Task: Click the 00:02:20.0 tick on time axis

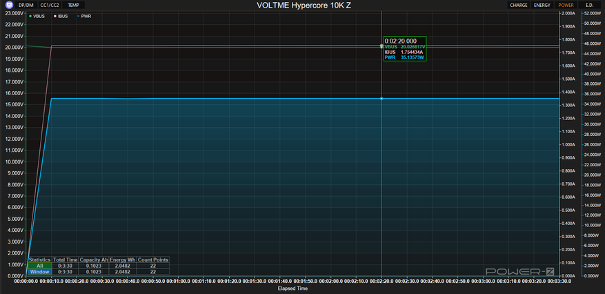Action: [381, 282]
